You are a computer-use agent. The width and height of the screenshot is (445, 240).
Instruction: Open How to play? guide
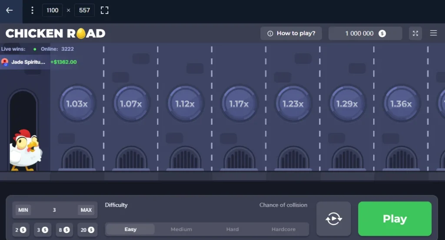click(291, 33)
